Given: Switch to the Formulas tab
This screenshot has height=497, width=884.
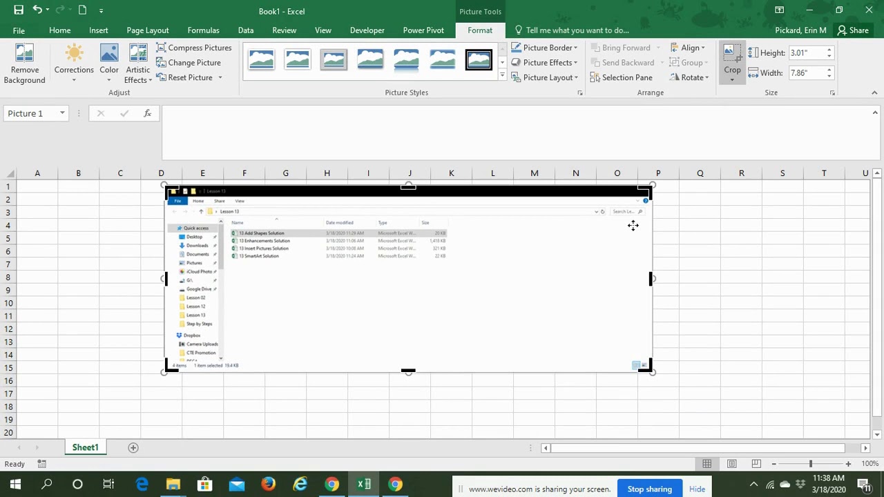Looking at the screenshot, I should 203,30.
